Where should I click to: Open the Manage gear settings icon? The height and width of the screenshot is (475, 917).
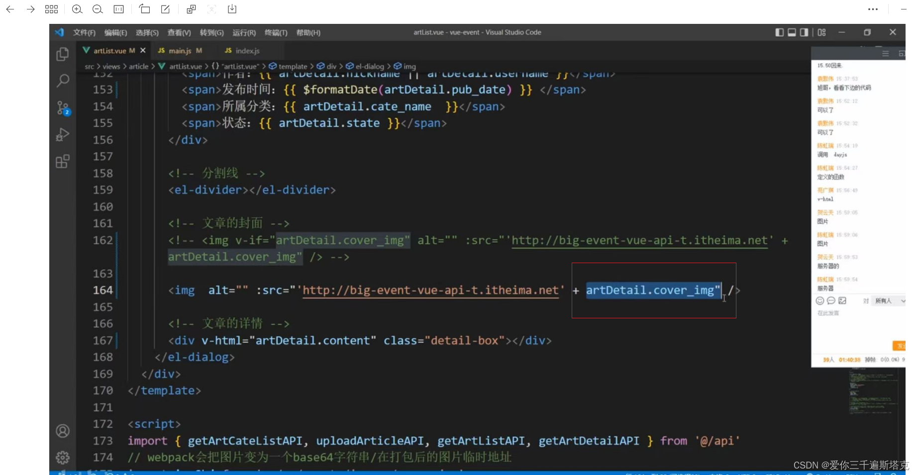[x=63, y=457]
